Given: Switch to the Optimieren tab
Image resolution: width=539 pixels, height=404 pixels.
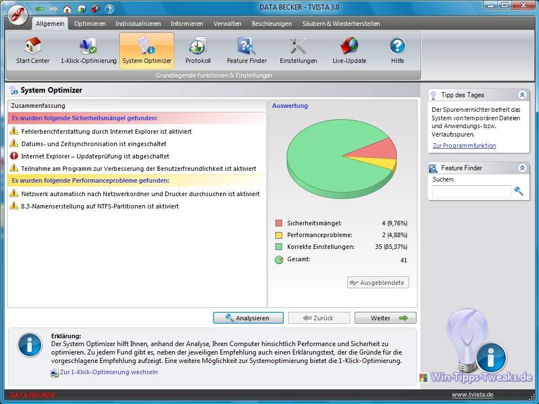Looking at the screenshot, I should [x=90, y=24].
